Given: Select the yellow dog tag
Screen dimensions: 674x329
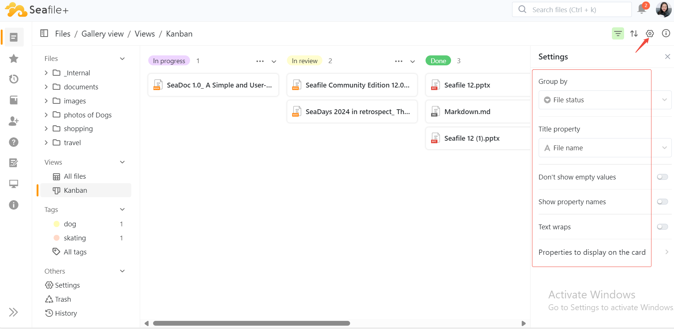Looking at the screenshot, I should pyautogui.click(x=70, y=224).
